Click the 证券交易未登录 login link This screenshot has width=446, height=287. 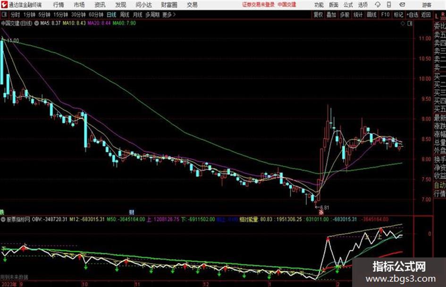pyautogui.click(x=258, y=5)
